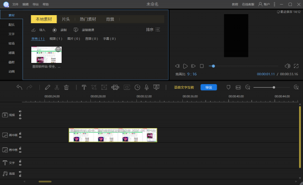Click the microphone voiceover icon

pyautogui.click(x=146, y=87)
